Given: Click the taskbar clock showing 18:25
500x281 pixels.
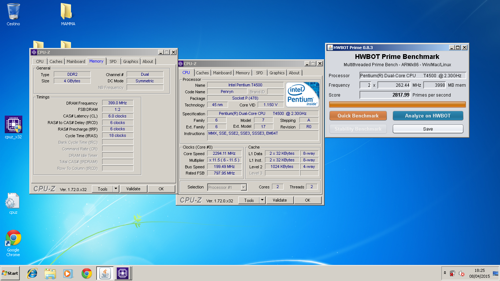Looking at the screenshot, I should 480,273.
